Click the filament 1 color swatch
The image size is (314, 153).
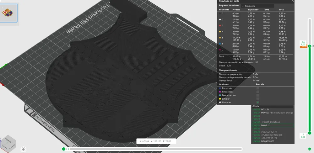click(x=220, y=13)
